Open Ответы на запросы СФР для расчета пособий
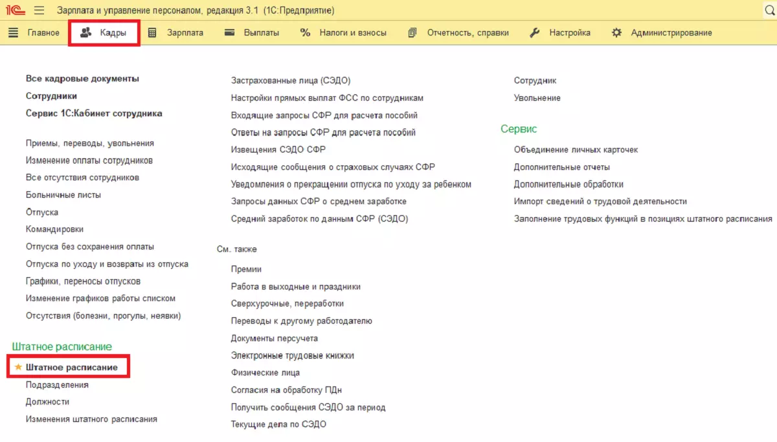Viewport: 777px width, 442px height. coord(323,132)
